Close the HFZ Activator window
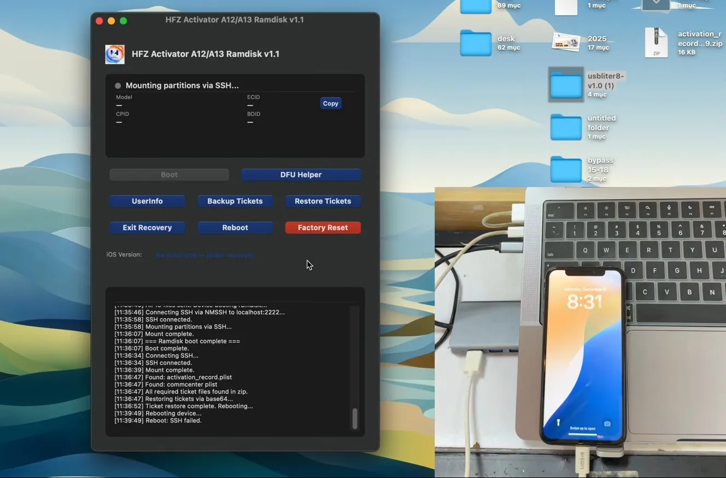The height and width of the screenshot is (478, 726). [x=99, y=21]
